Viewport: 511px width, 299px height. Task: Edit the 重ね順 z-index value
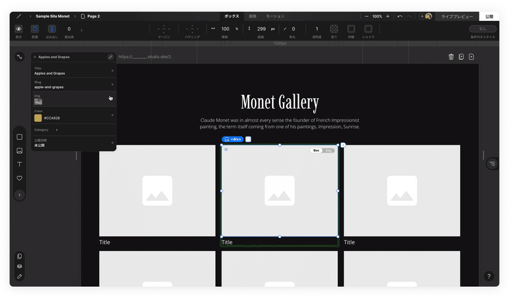pyautogui.click(x=69, y=29)
